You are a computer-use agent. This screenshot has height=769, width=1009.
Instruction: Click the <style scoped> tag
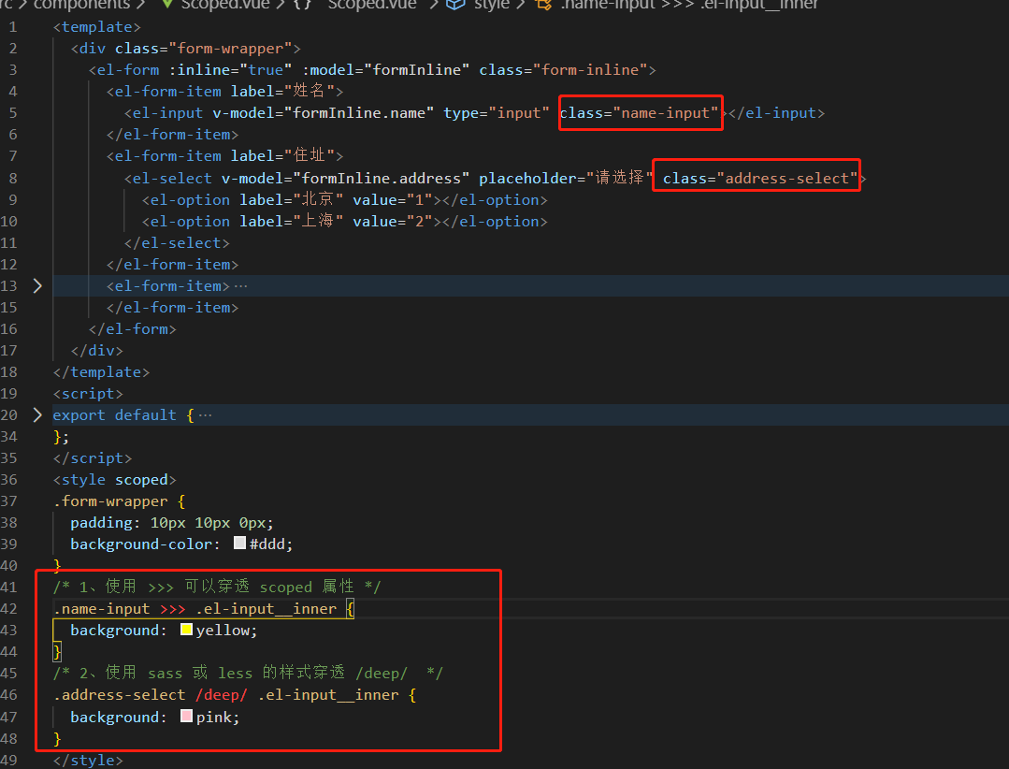click(x=114, y=480)
